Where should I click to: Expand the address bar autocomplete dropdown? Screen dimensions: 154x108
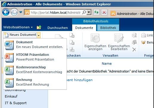point(89,13)
